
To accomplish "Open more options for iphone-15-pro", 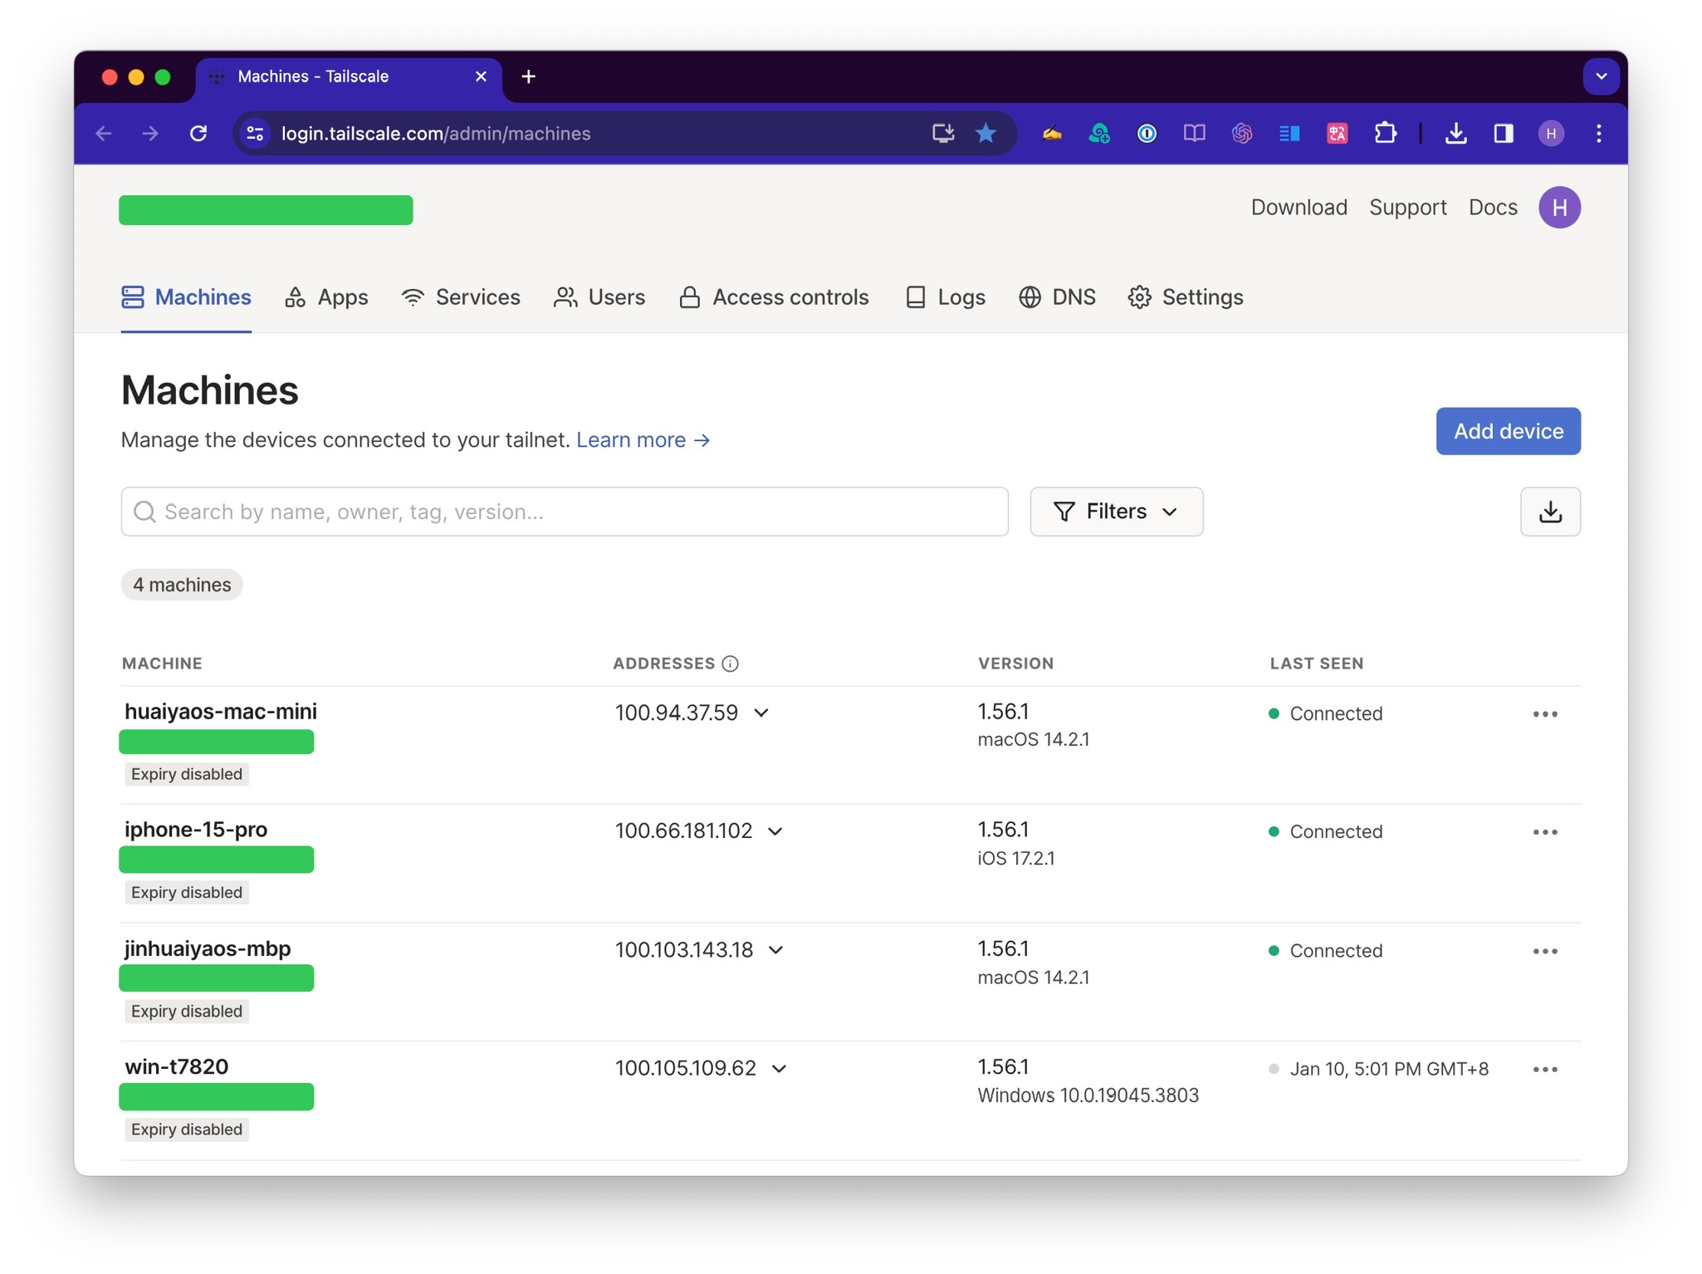I will pos(1545,832).
